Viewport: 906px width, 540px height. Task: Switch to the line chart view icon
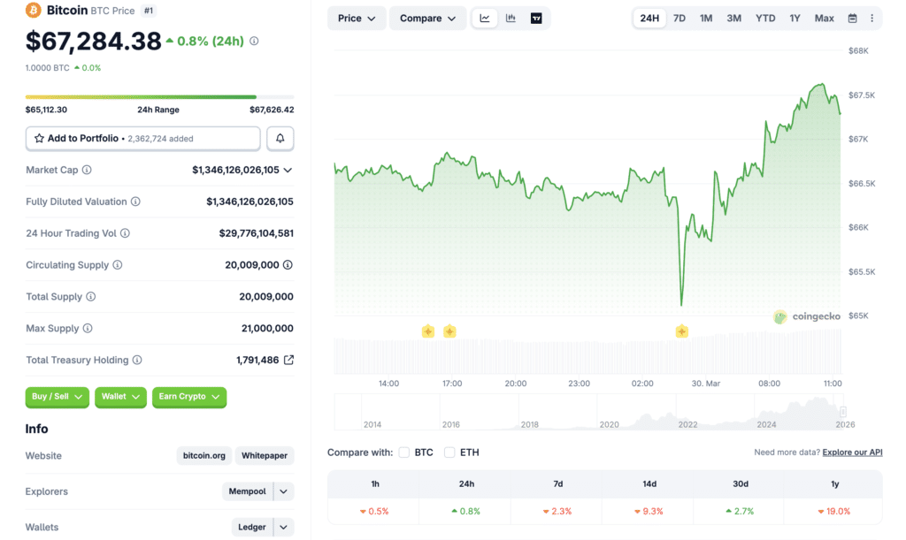coord(485,19)
